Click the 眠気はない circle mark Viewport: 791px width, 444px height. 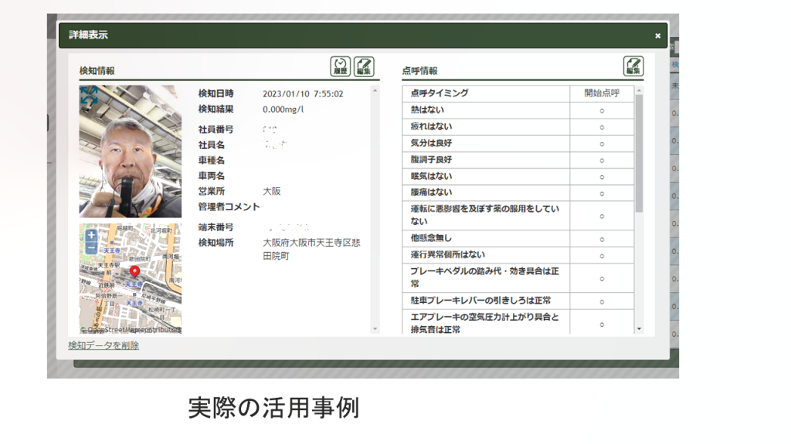click(x=602, y=177)
